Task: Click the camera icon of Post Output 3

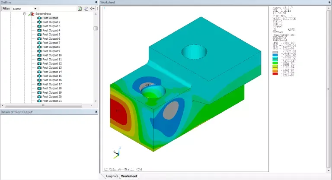Action: (39, 26)
